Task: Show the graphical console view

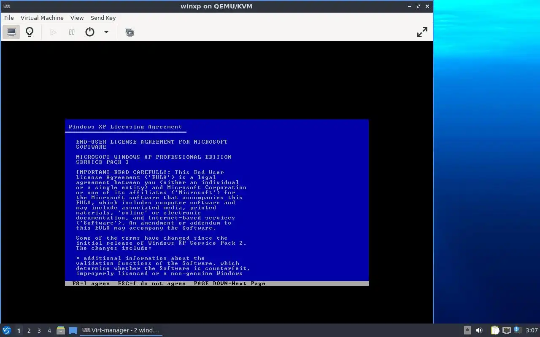Action: pyautogui.click(x=11, y=32)
